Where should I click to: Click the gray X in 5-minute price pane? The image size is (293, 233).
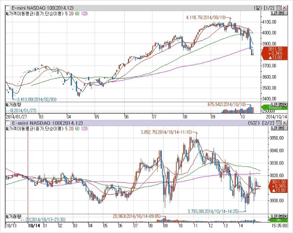(x=285, y=128)
